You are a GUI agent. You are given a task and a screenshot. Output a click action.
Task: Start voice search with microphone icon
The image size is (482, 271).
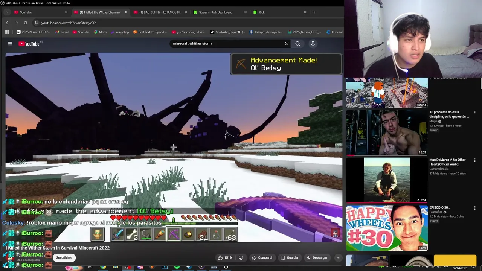point(313,44)
